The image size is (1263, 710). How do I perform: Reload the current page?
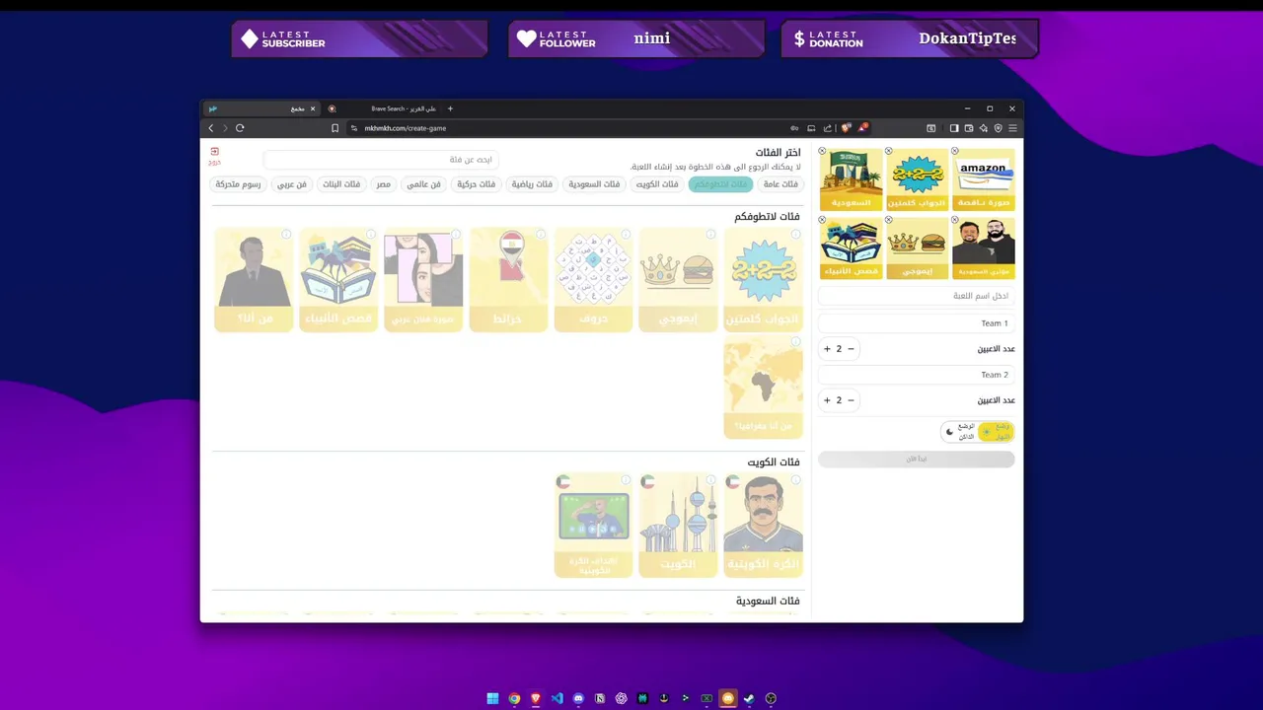pos(240,128)
